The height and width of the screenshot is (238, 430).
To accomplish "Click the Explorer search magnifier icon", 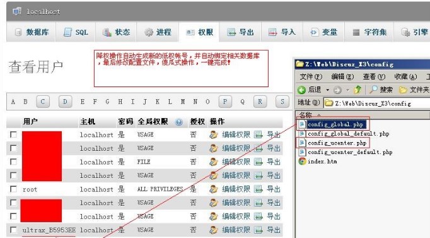I will pos(373,90).
